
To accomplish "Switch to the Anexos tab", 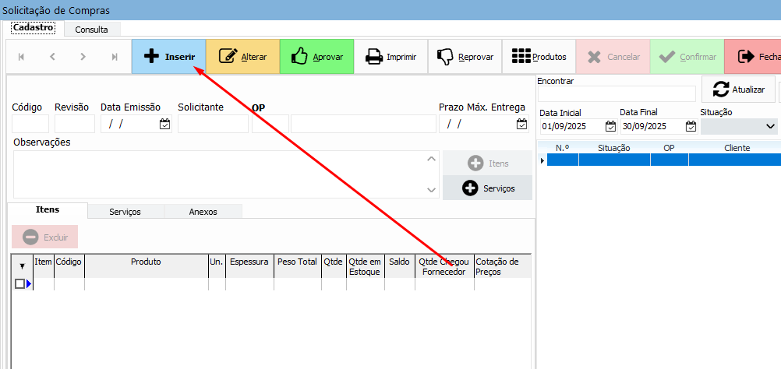I will [203, 211].
